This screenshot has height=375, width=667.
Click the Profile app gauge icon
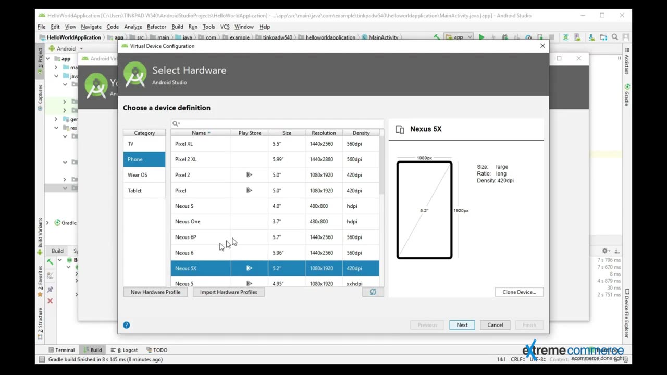[x=528, y=37]
